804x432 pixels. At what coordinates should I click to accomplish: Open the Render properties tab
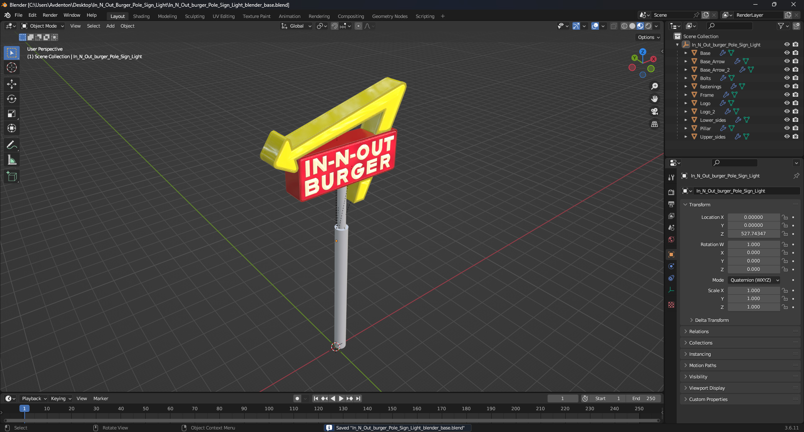pyautogui.click(x=671, y=193)
